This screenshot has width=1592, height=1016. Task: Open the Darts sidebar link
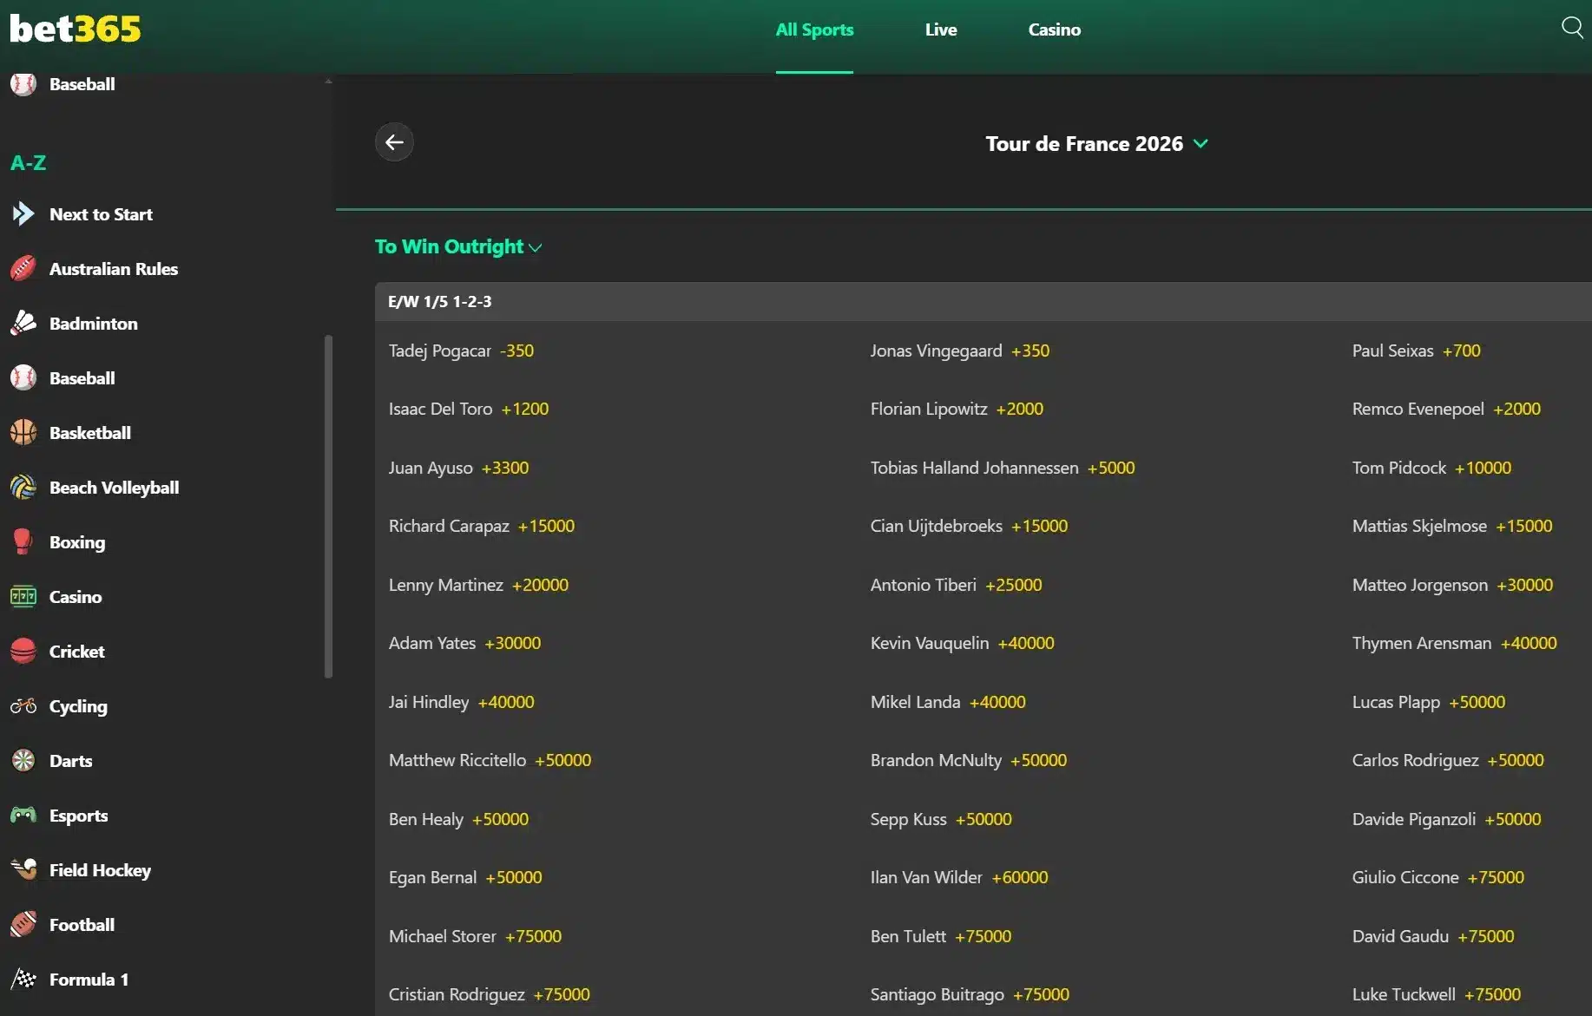70,761
